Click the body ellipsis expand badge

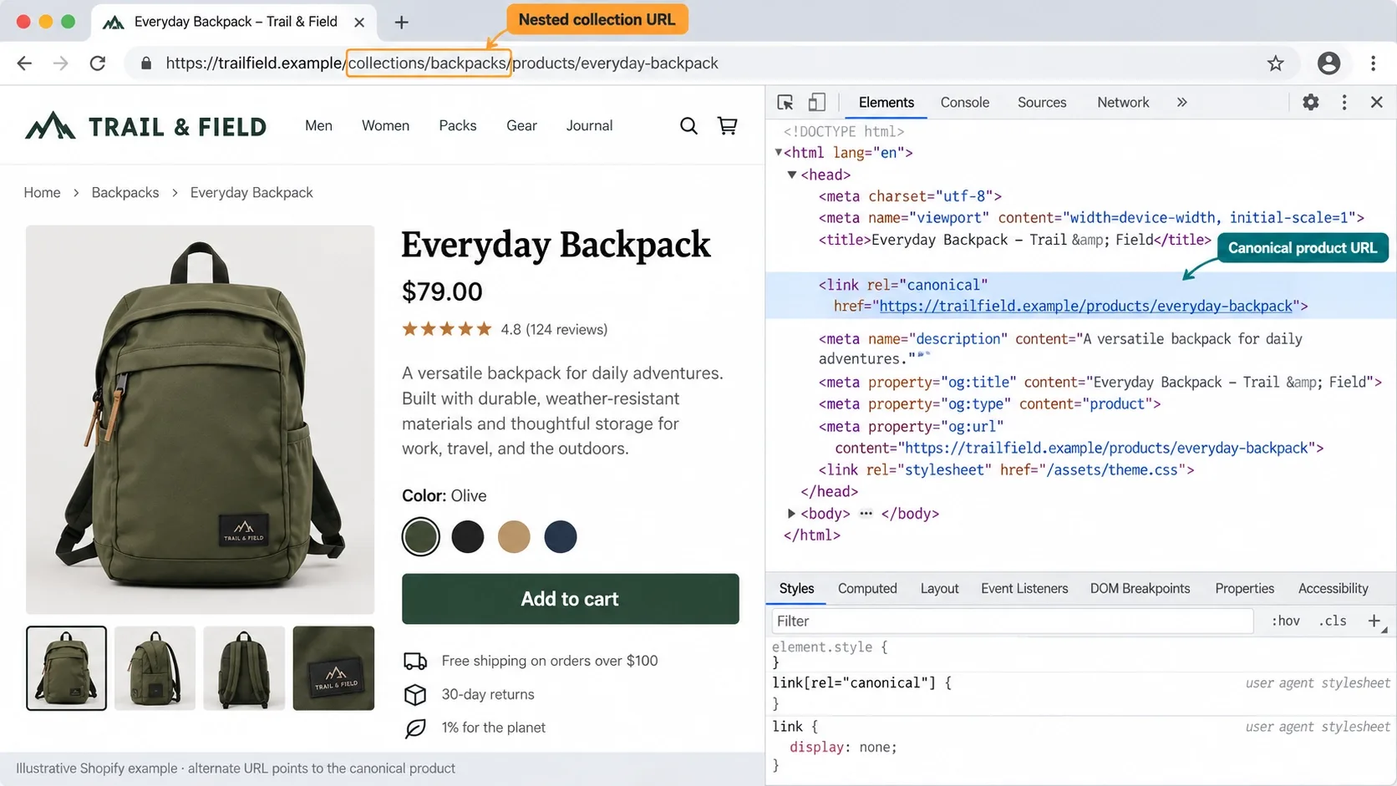[866, 514]
